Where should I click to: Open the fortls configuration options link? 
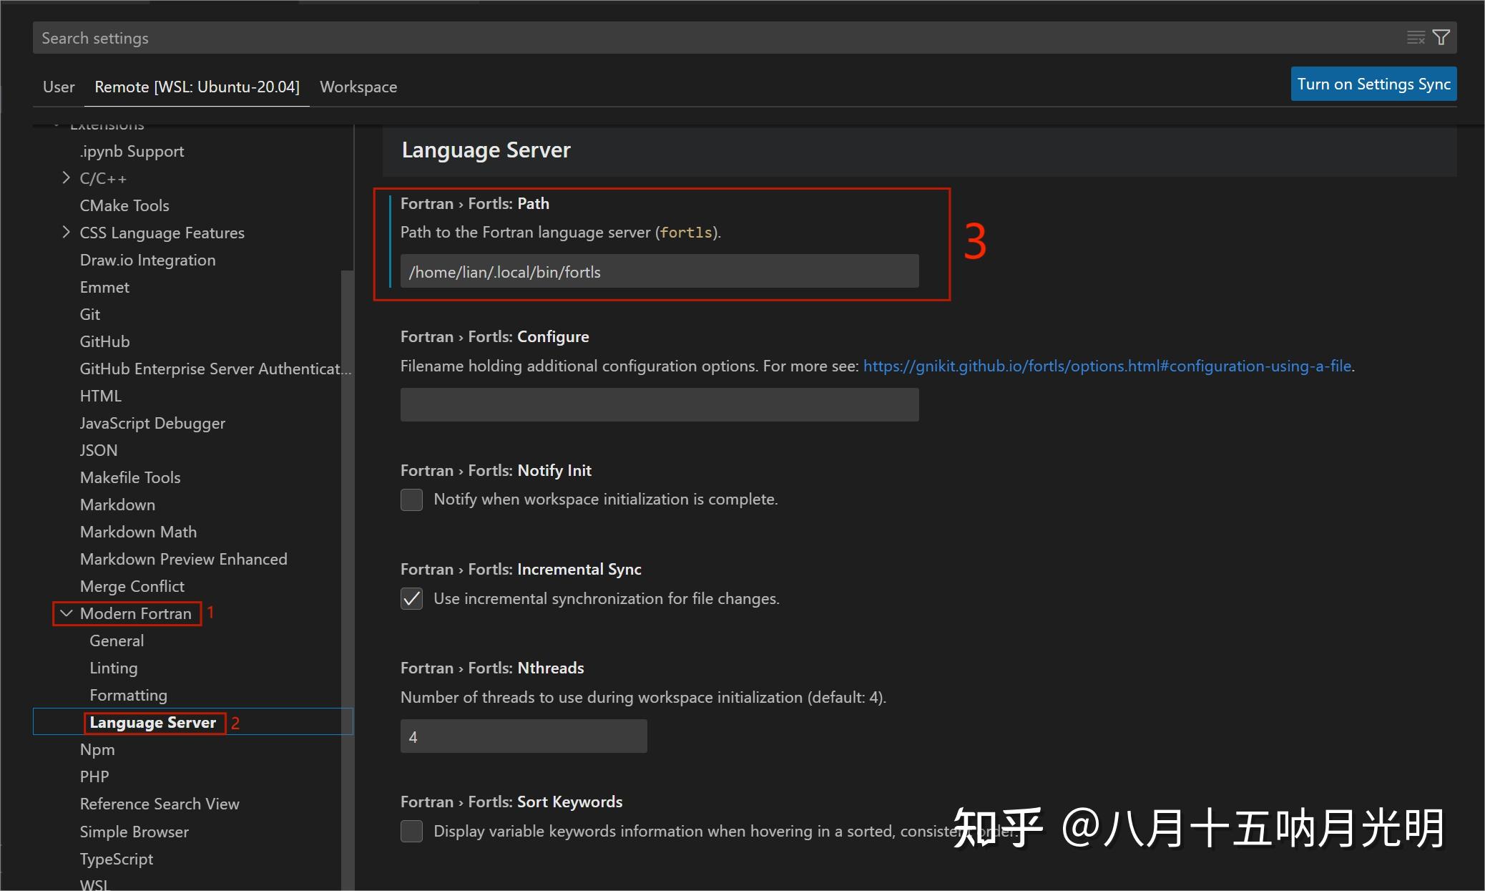click(1107, 366)
